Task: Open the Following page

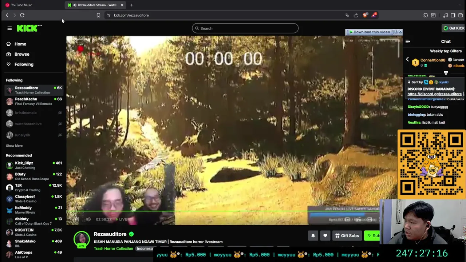Action: (x=24, y=64)
